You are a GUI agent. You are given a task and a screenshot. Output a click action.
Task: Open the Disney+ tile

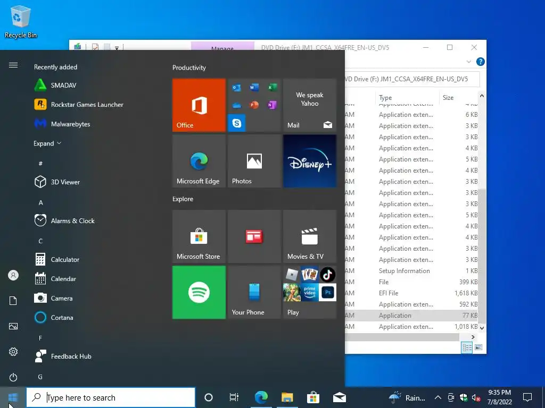pos(310,161)
